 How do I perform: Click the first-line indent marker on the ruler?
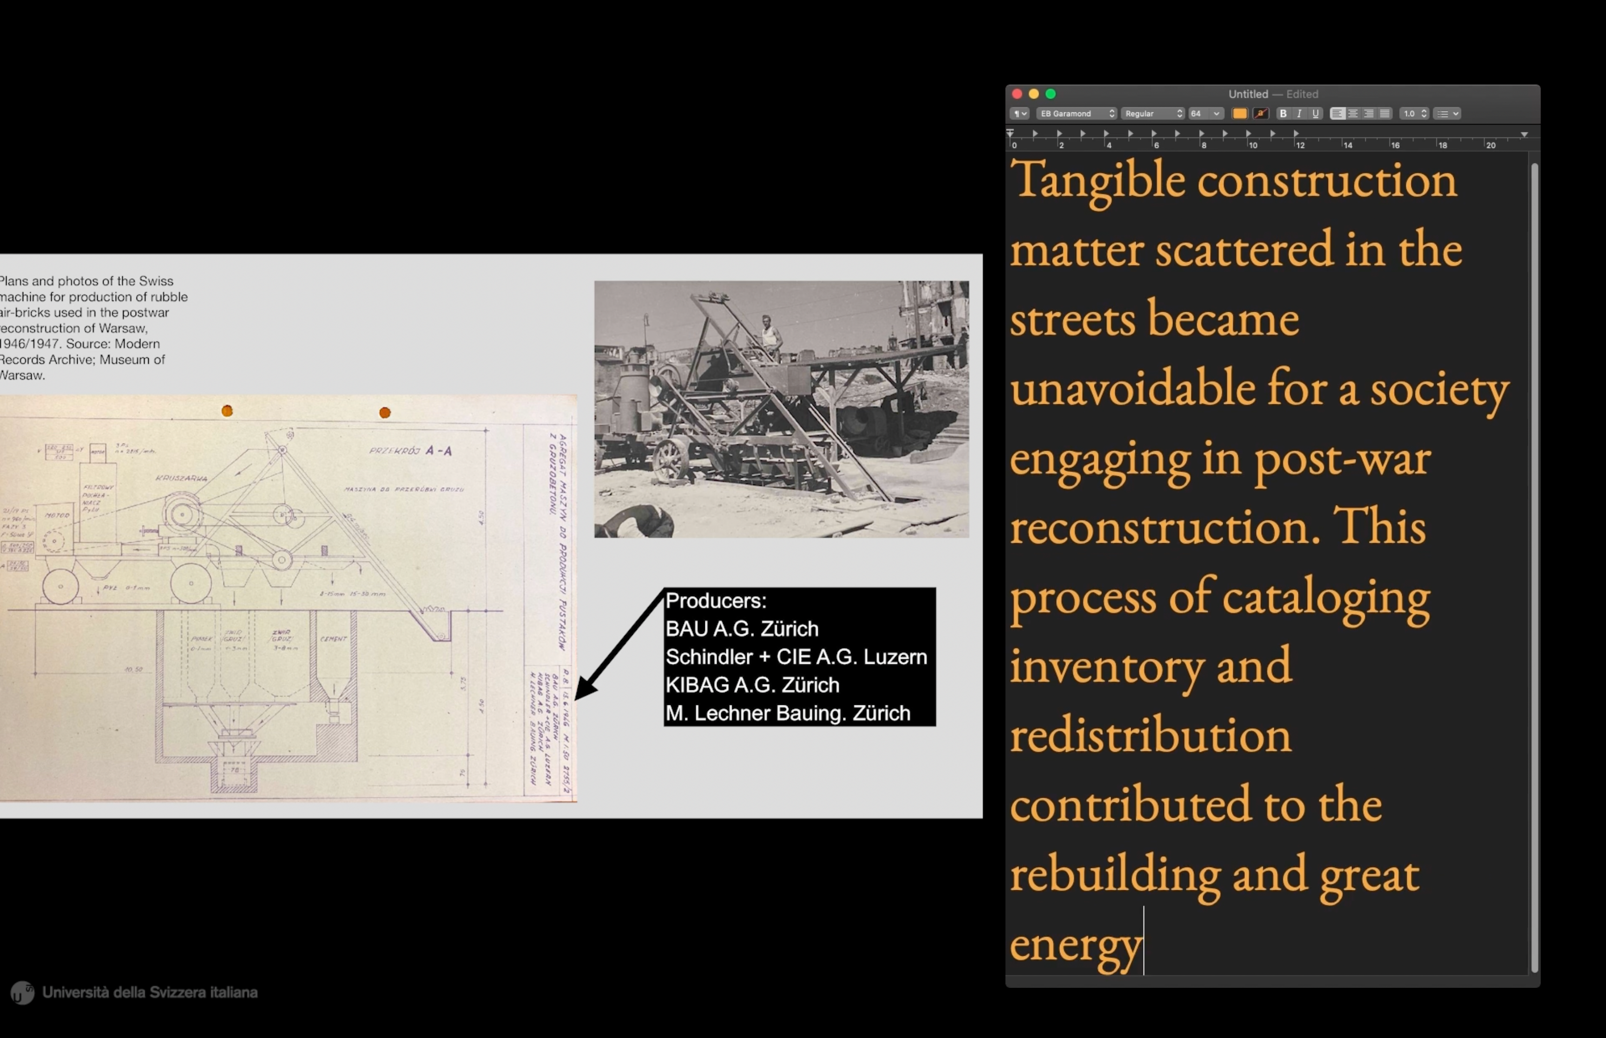[x=1010, y=131]
